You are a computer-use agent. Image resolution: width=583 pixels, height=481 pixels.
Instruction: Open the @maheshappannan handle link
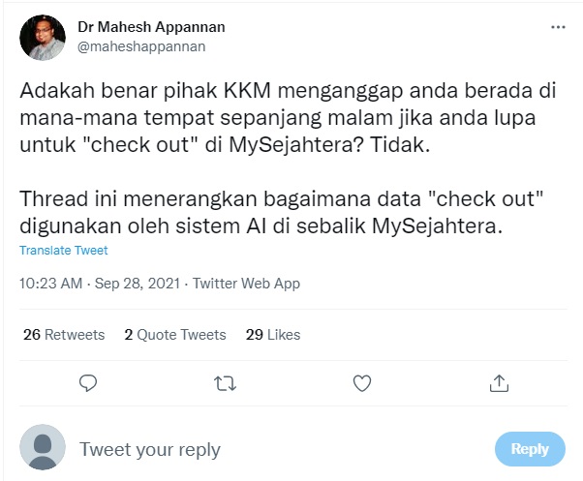tap(140, 45)
